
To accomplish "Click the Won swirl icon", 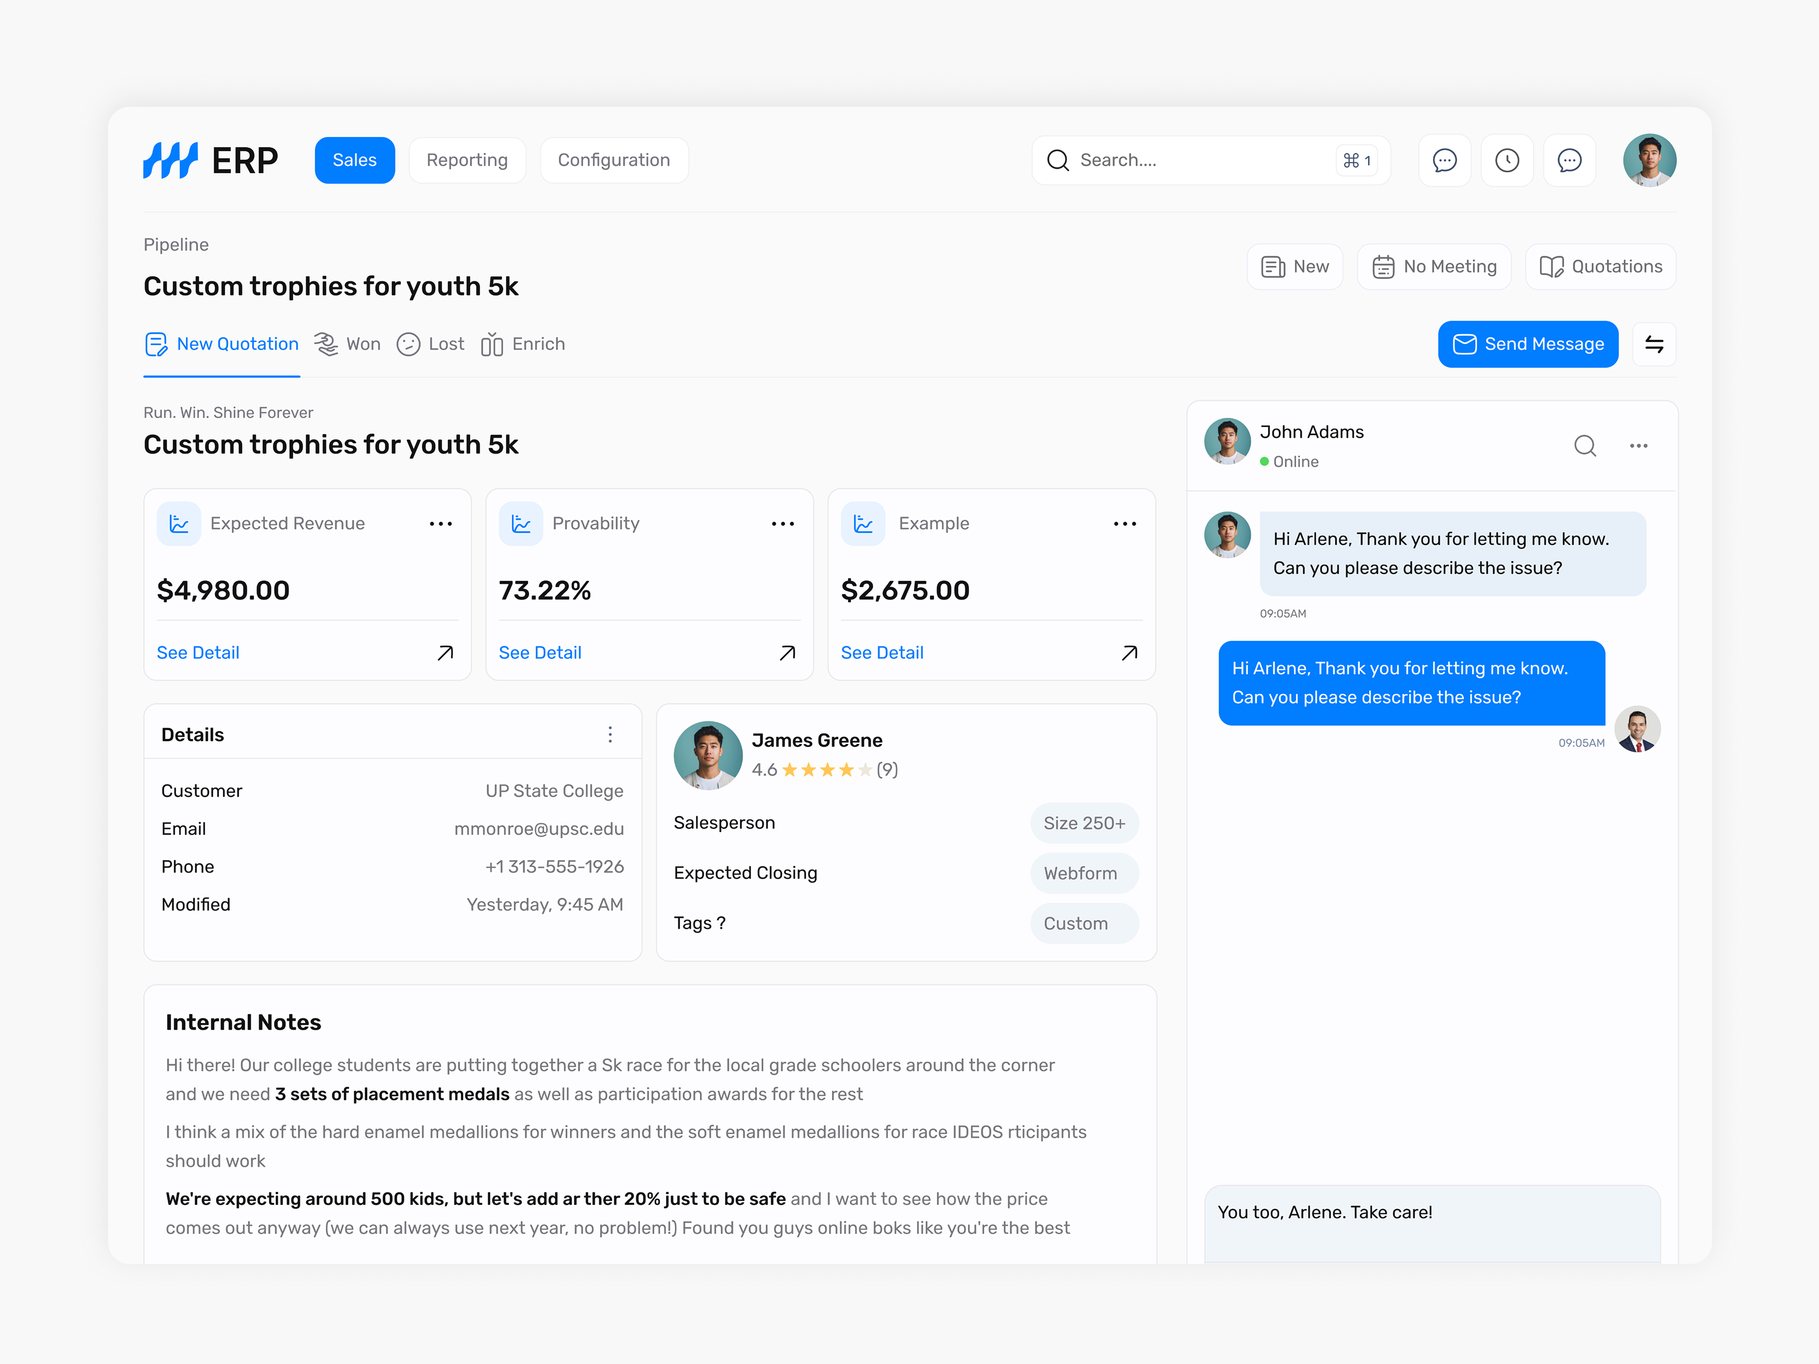I will pos(326,344).
